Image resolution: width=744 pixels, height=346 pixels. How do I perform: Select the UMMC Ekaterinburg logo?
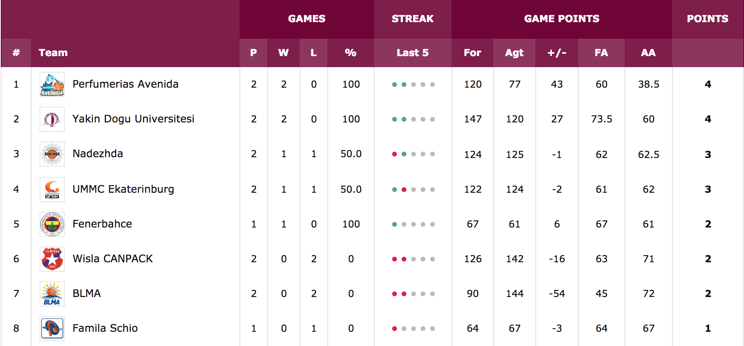[x=52, y=190]
